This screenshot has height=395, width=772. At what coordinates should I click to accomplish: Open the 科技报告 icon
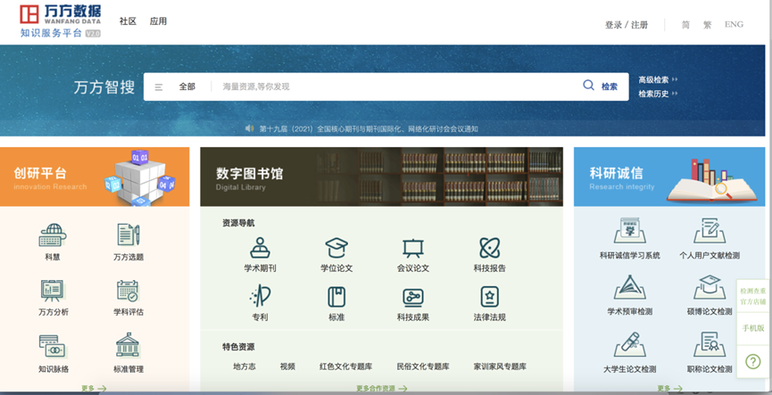tap(489, 247)
